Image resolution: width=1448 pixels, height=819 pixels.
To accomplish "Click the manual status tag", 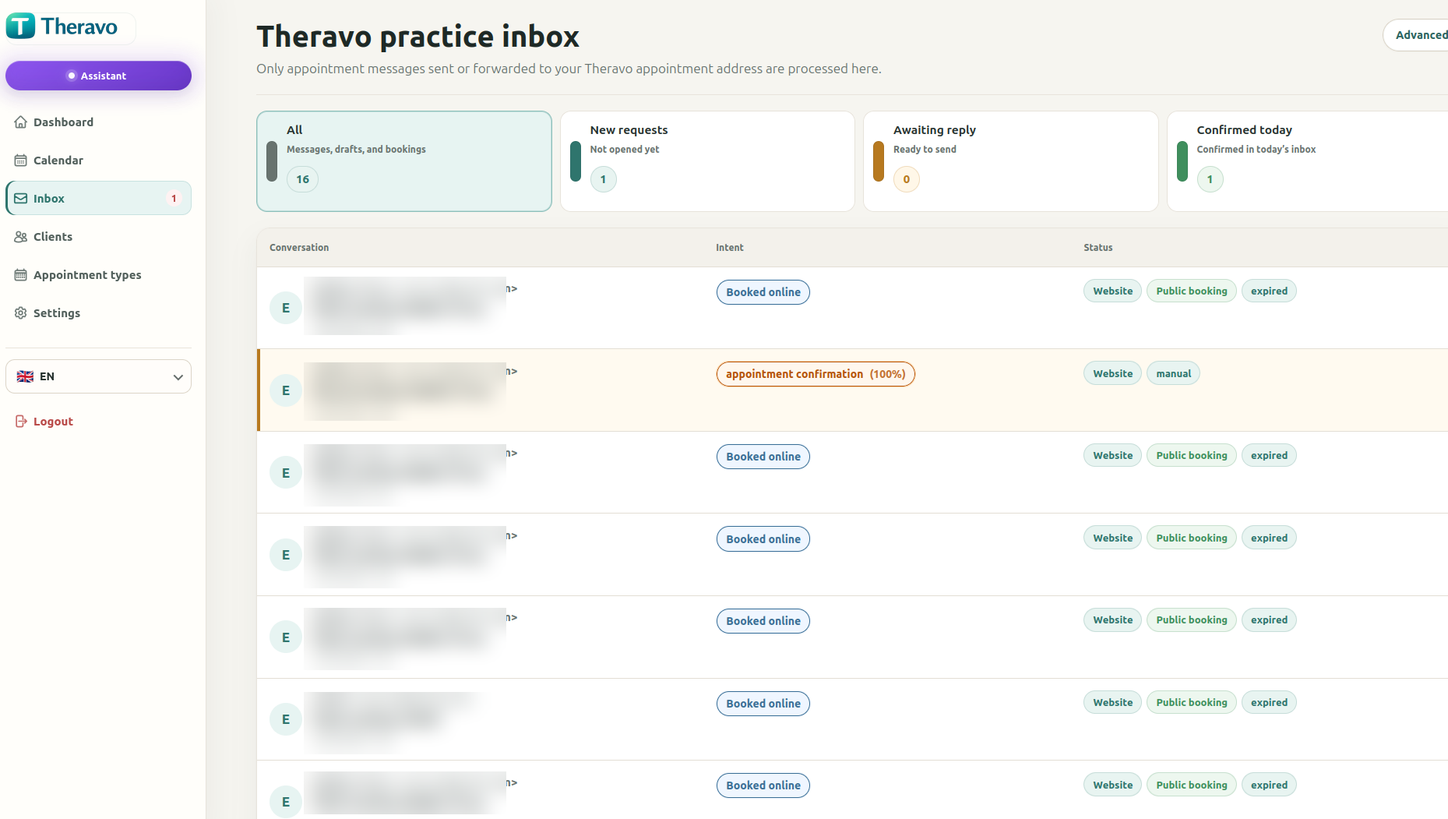I will click(x=1174, y=374).
